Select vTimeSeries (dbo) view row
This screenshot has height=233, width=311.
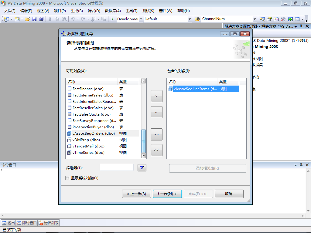pos(103,152)
